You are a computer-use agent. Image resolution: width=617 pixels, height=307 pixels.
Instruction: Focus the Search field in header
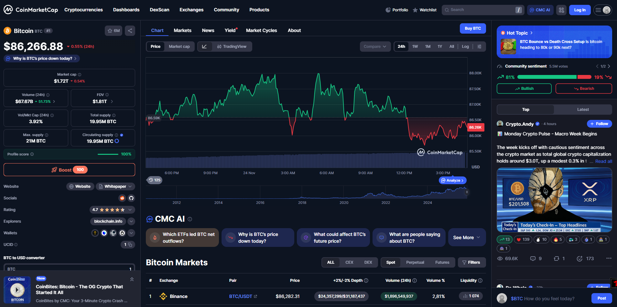pyautogui.click(x=483, y=10)
